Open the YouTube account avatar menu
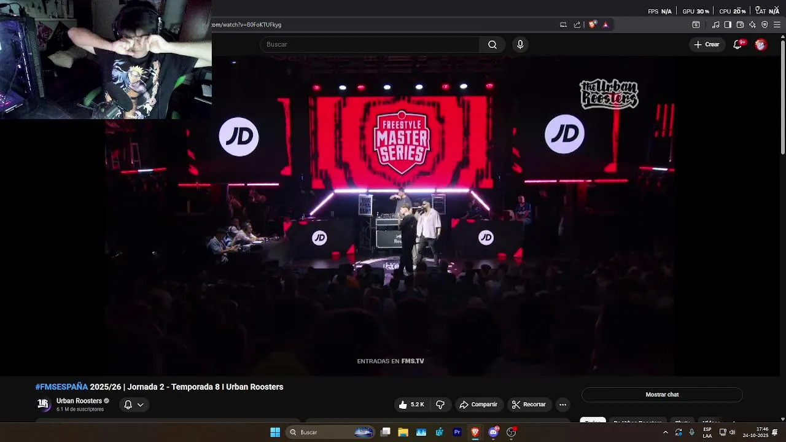This screenshot has height=442, width=786. 761,44
